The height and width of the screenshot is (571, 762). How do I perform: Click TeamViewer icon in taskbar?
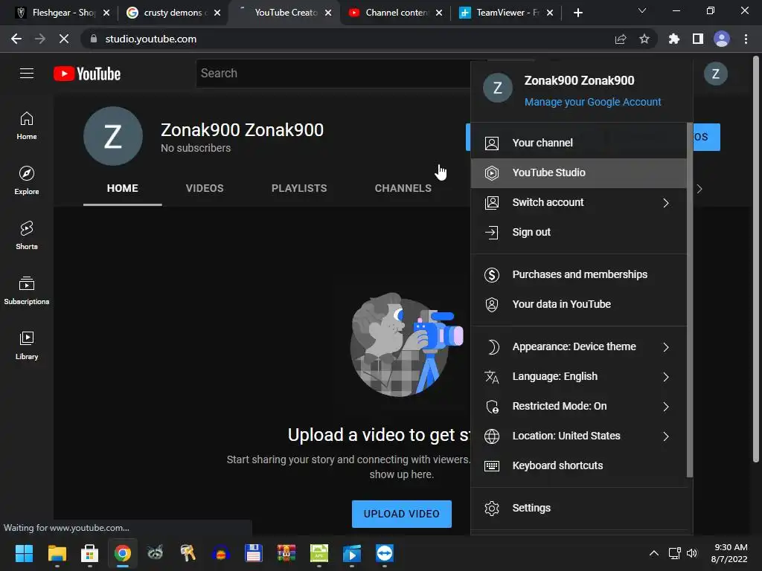coord(385,553)
